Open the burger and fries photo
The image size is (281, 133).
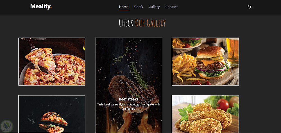click(205, 62)
